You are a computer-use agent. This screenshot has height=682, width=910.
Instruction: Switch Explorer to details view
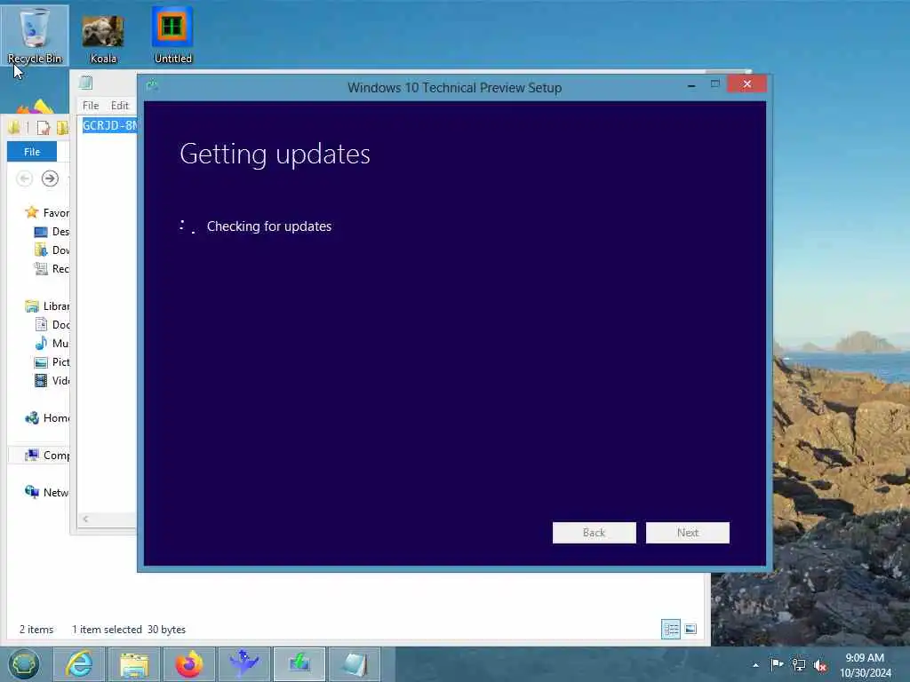point(671,630)
